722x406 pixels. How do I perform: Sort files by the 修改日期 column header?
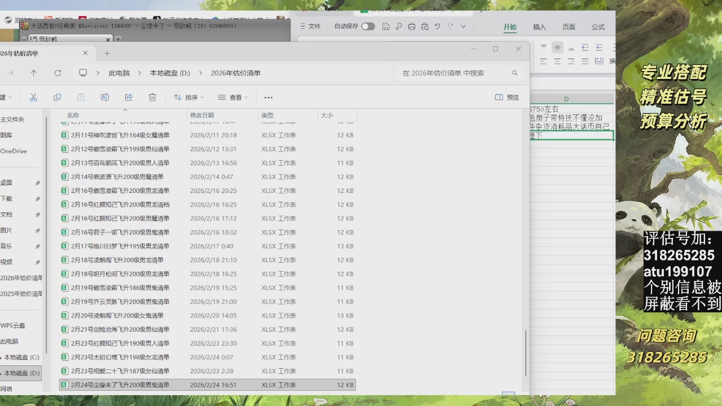coord(202,116)
